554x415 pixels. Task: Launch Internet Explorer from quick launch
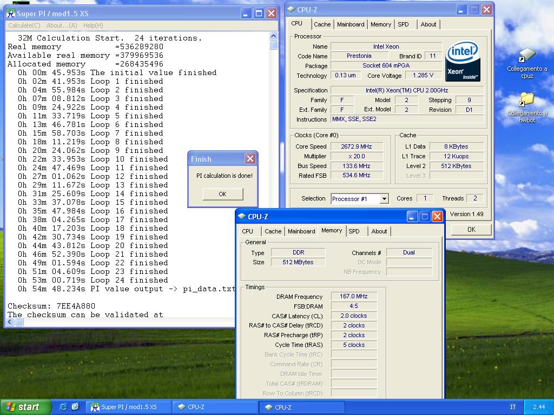pos(63,407)
